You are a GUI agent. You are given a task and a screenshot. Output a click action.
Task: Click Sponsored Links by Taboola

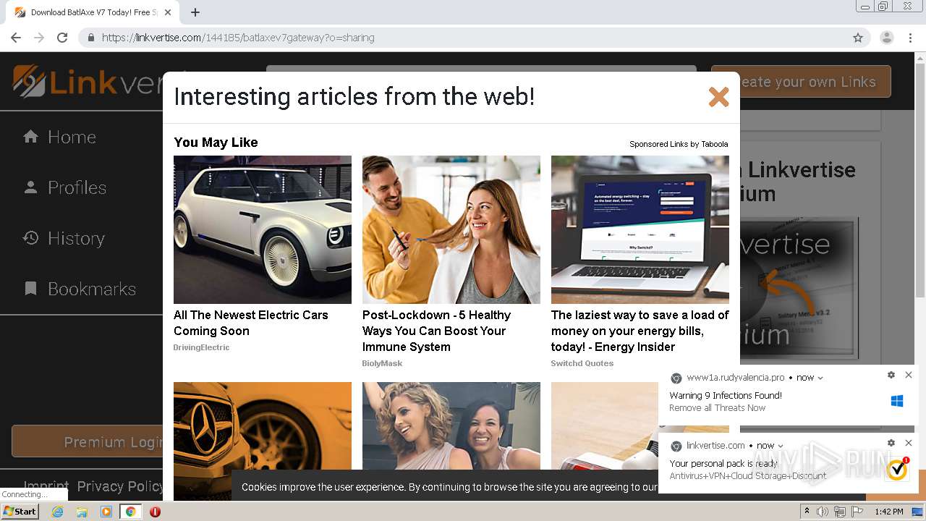[x=679, y=144]
